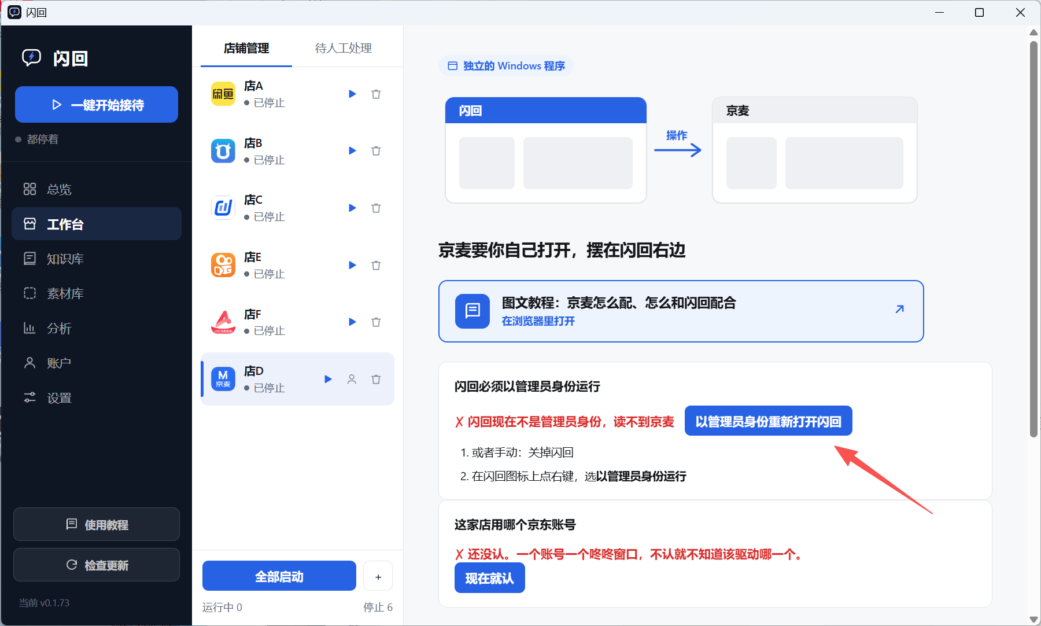Viewport: 1041px width, 626px height.
Task: Select the 店F store logo
Action: point(223,322)
